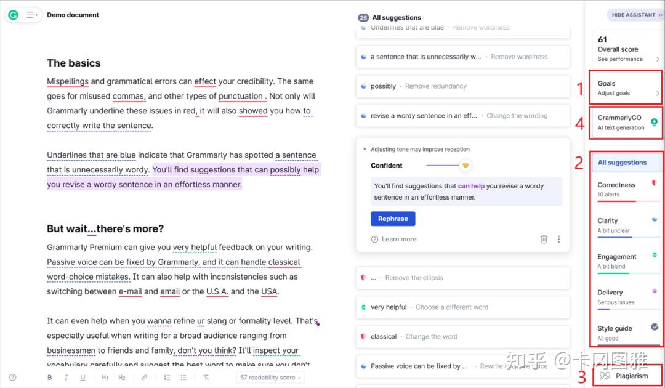Toggle Underline formatting
Viewport: 665px width, 388px height.
pyautogui.click(x=83, y=377)
